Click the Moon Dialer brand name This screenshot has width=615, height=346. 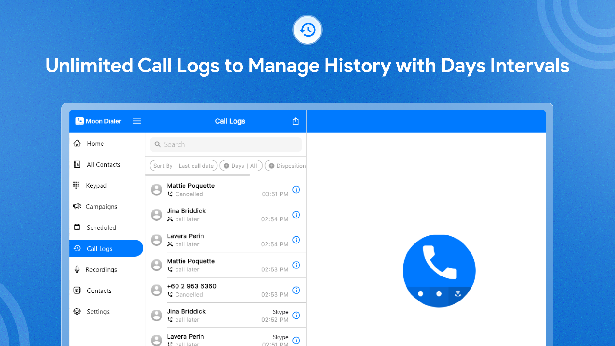click(103, 121)
